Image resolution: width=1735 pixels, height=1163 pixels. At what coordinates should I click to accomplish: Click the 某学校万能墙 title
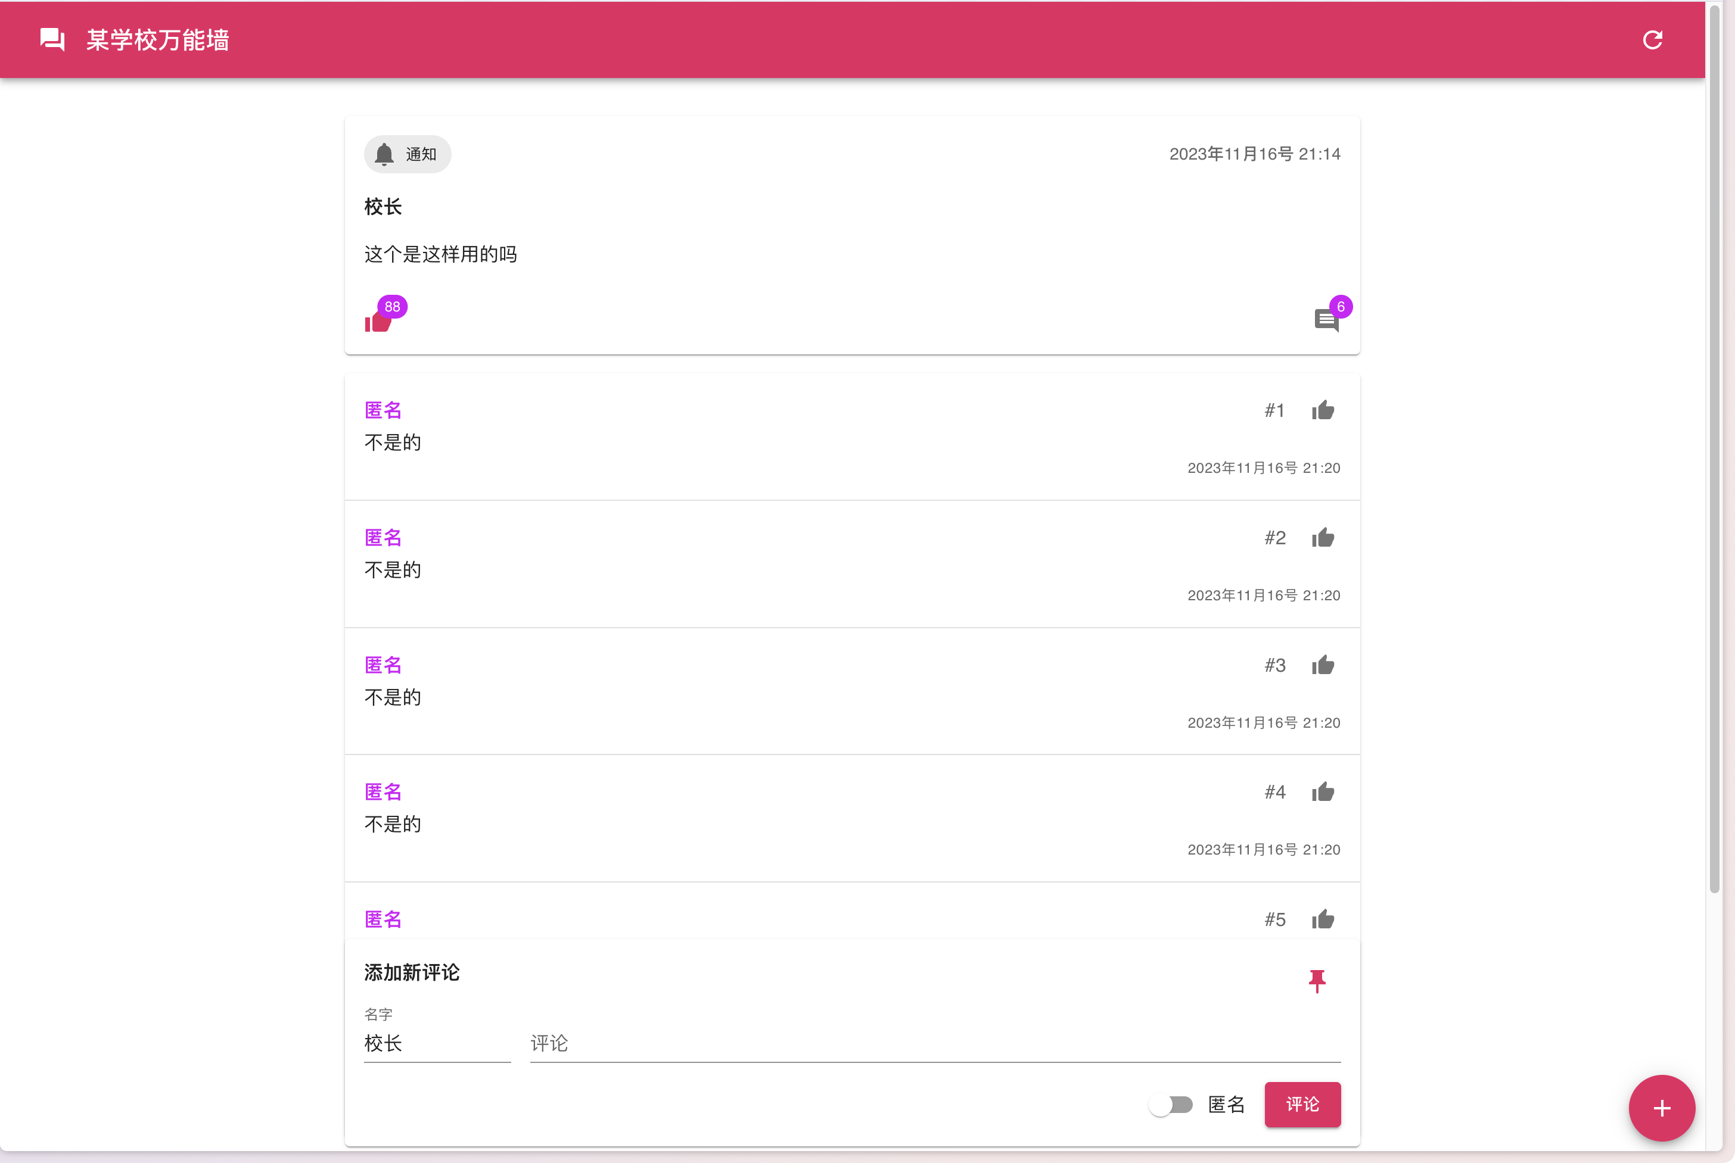click(x=157, y=40)
